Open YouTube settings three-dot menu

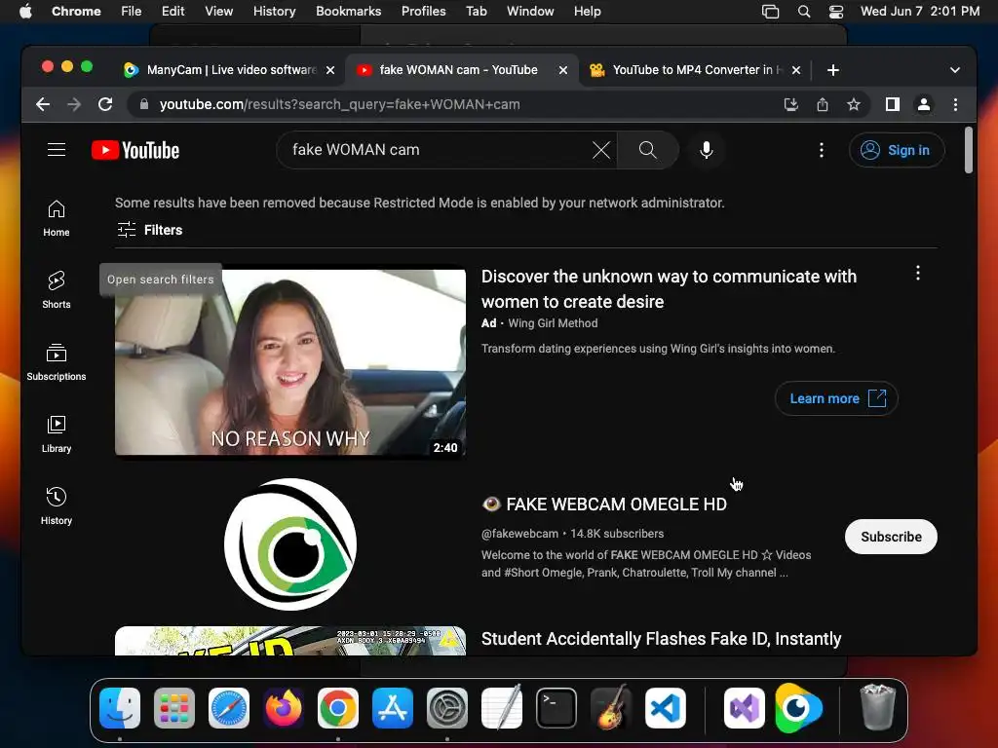pos(821,150)
